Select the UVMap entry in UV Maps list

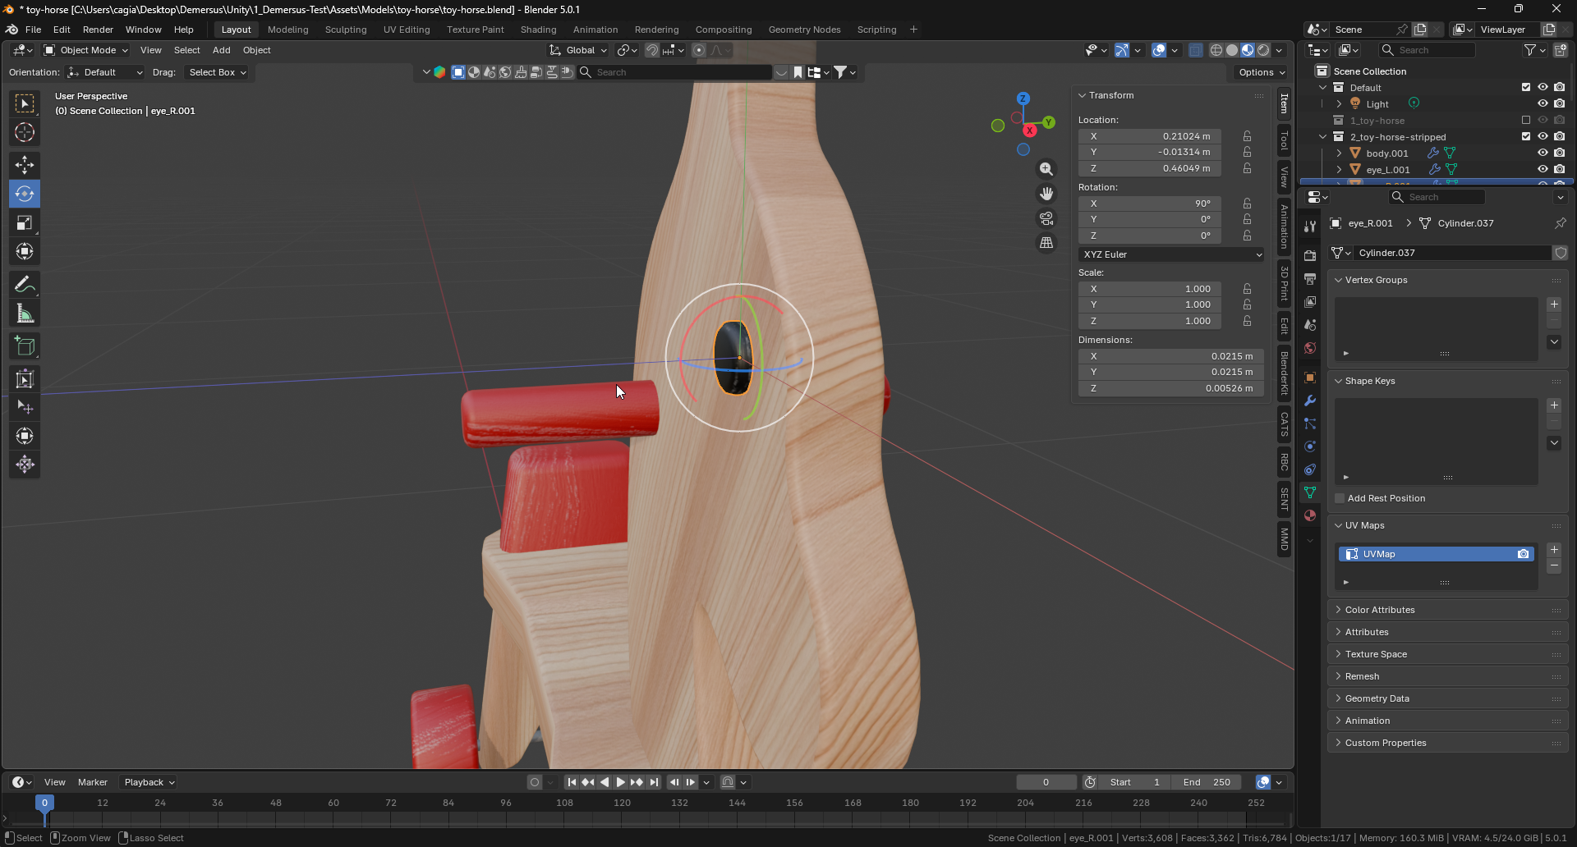tap(1436, 554)
